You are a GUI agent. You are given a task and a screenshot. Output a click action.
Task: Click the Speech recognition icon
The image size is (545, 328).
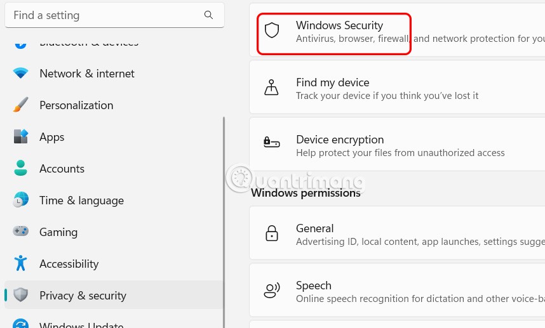coord(272,291)
